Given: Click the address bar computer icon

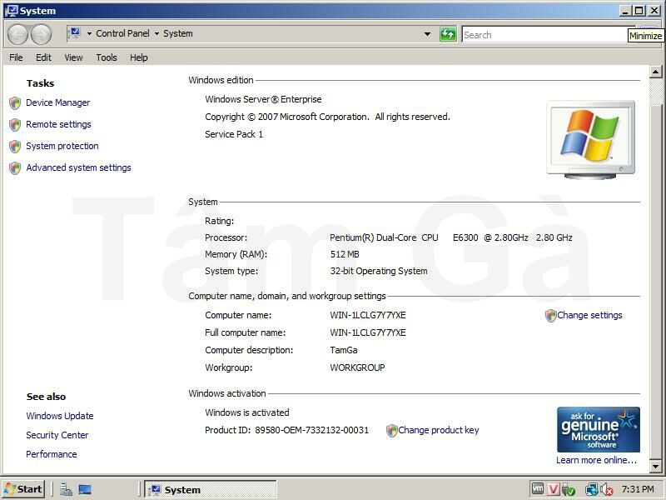Looking at the screenshot, I should (x=75, y=33).
